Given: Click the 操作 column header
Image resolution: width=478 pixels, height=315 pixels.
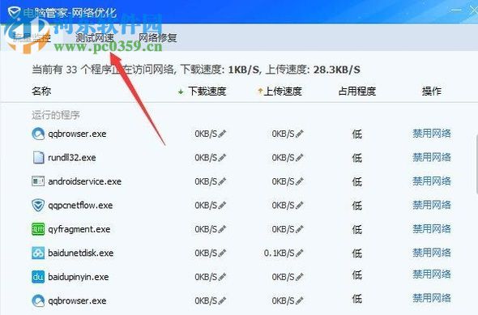Looking at the screenshot, I should [431, 91].
